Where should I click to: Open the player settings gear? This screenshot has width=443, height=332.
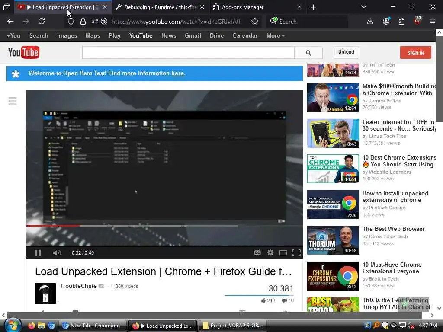pyautogui.click(x=270, y=252)
